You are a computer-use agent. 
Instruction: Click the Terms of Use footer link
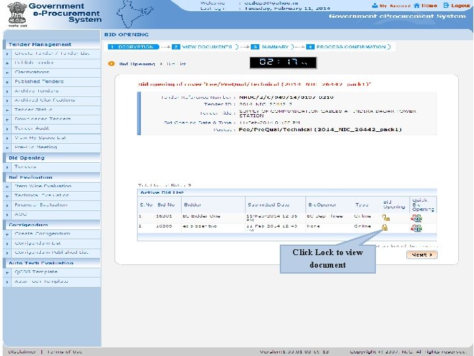[x=64, y=352]
